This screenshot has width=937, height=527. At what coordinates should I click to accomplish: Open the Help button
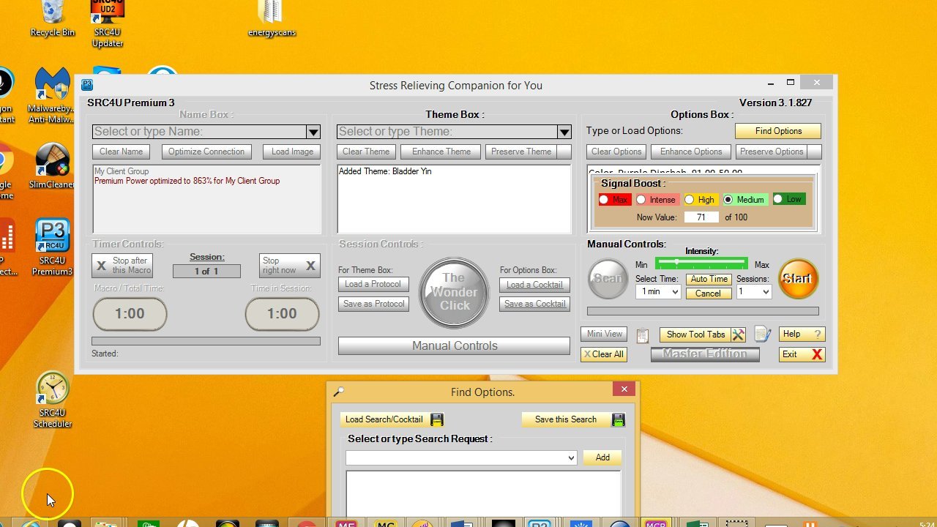click(801, 334)
